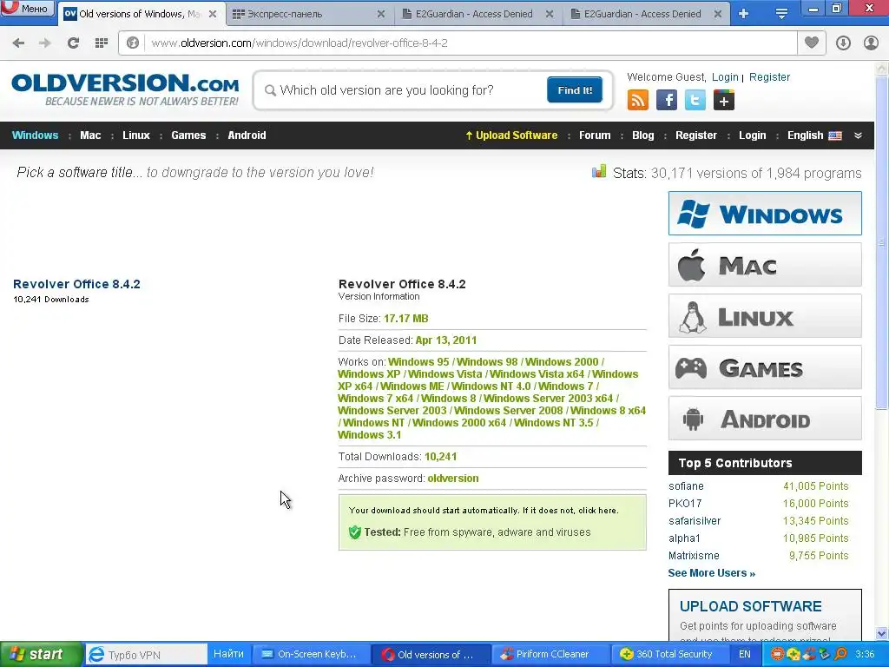The height and width of the screenshot is (667, 889).
Task: Click the orange magnifier tray icon
Action: click(x=840, y=655)
